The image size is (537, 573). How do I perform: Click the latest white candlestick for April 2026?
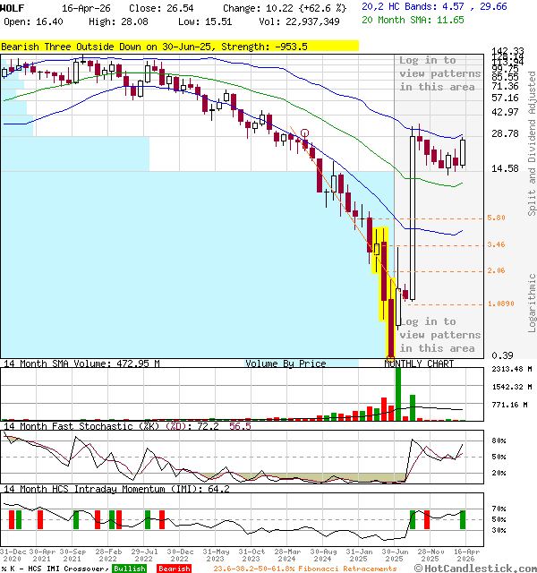(x=463, y=147)
